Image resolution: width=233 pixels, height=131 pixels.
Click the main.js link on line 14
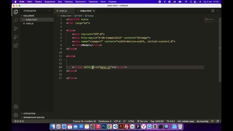[105, 67]
